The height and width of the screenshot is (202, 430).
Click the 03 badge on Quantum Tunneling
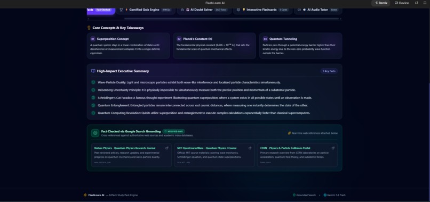[265, 39]
